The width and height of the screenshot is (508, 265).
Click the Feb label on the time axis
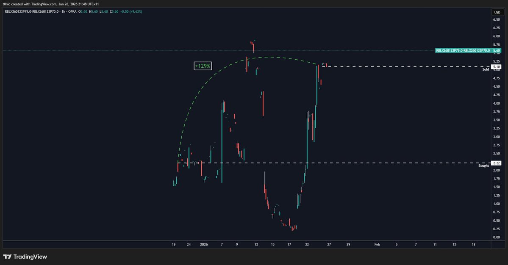point(377,244)
